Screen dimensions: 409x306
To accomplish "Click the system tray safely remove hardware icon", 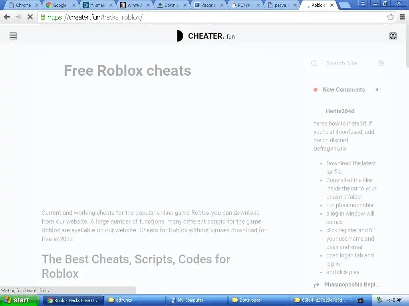I will (379, 300).
